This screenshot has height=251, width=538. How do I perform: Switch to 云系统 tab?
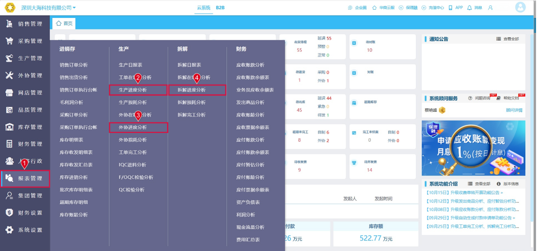204,8
